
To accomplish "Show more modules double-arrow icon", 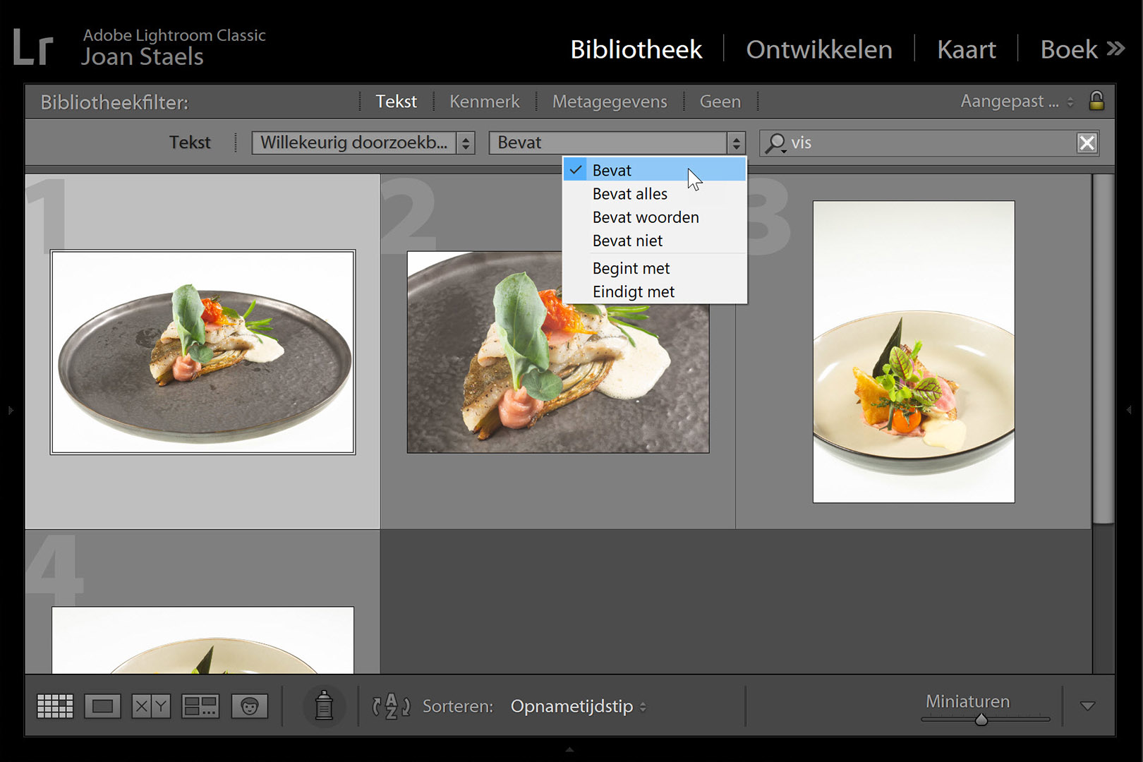I will [x=1115, y=49].
